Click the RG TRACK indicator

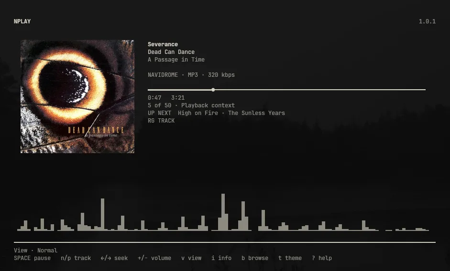[161, 121]
